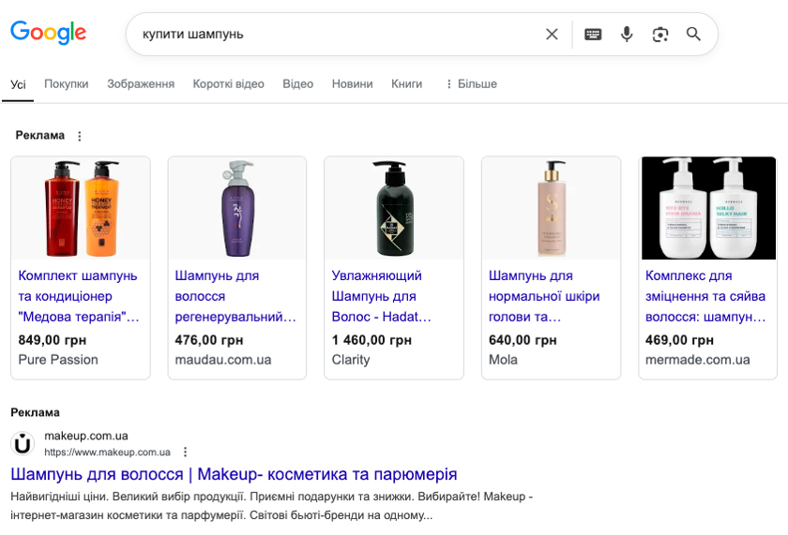Viewport: 788px width, 535px height.
Task: Switch to the Зображення tab
Action: pyautogui.click(x=141, y=83)
